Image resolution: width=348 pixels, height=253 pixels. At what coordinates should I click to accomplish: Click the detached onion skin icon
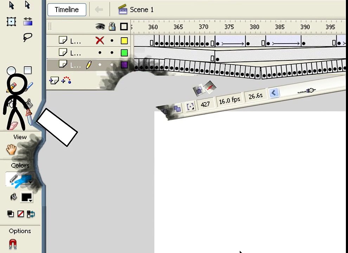tap(198, 90)
